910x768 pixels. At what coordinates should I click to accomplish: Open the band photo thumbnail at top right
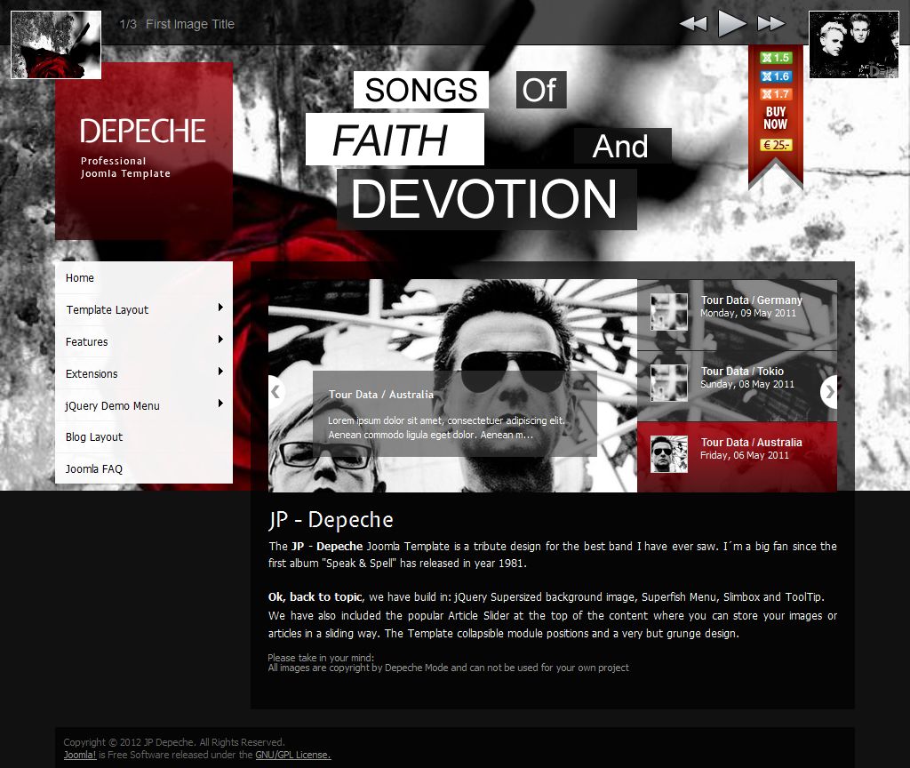click(x=854, y=44)
